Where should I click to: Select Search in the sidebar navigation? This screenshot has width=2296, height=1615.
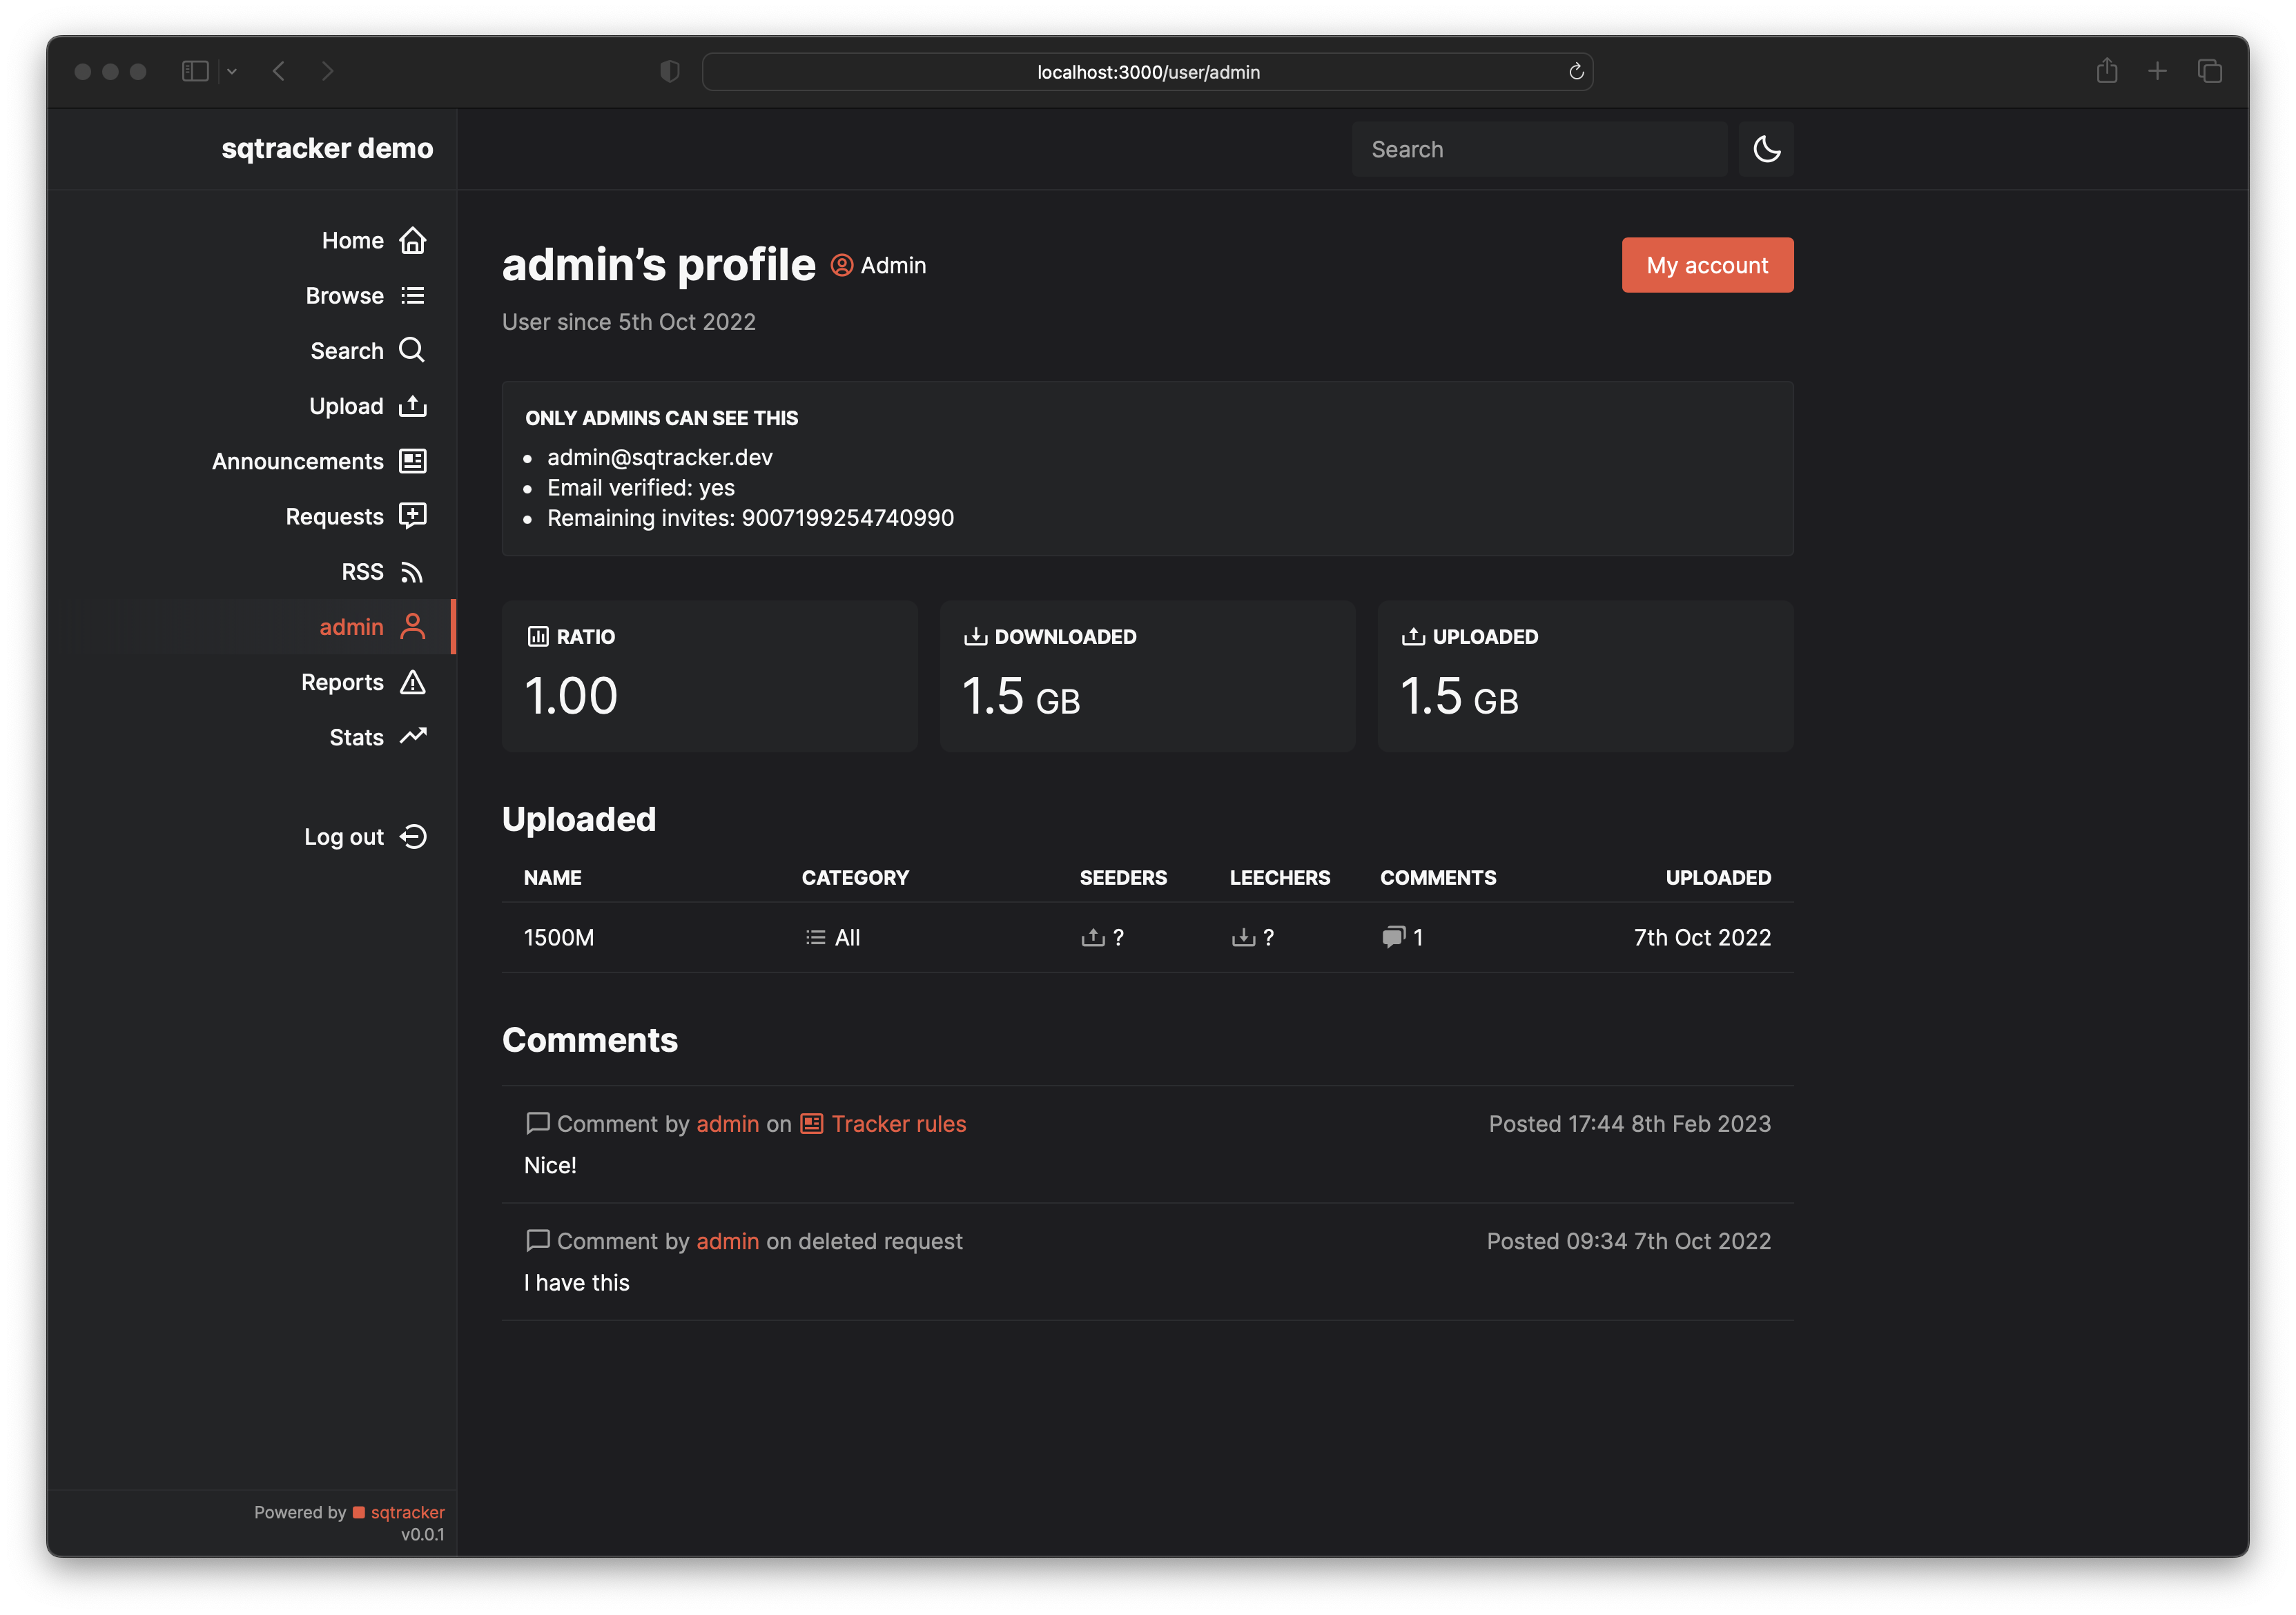(x=347, y=351)
